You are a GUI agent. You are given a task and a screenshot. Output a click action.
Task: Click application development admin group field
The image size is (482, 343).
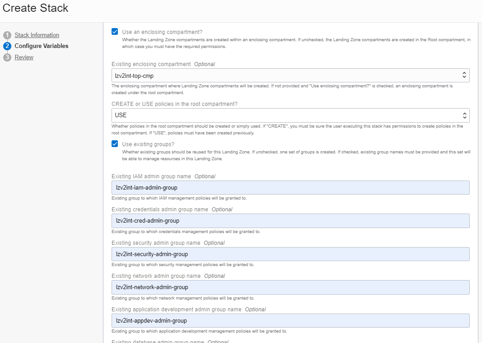point(290,321)
